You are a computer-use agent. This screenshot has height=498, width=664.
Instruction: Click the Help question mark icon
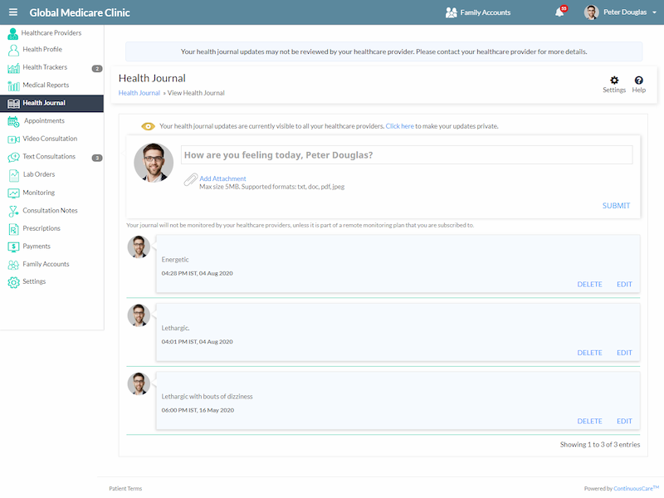[638, 81]
